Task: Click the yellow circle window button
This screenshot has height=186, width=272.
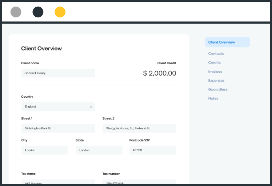Action: [x=60, y=12]
